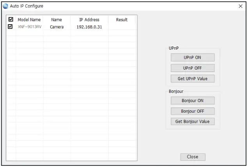
Task: Click the Close button at bottom
Action: coord(193,157)
